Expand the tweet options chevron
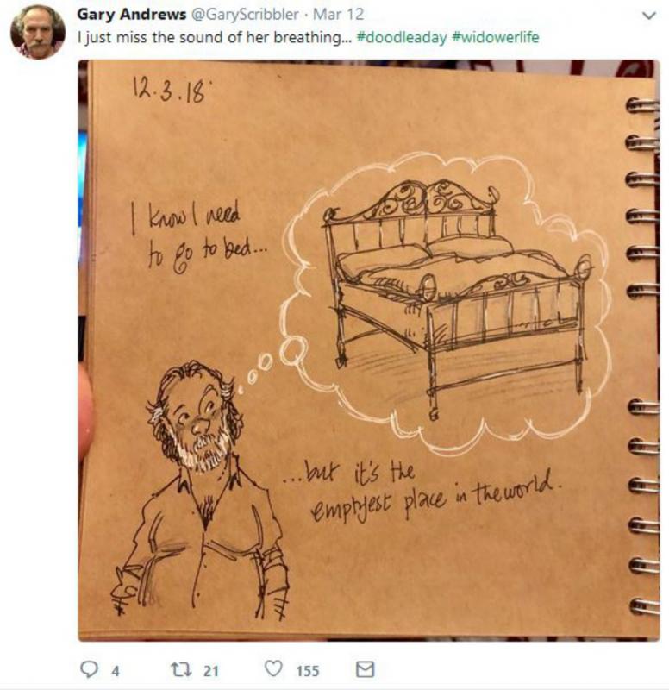Image resolution: width=669 pixels, height=690 pixels. point(649,16)
